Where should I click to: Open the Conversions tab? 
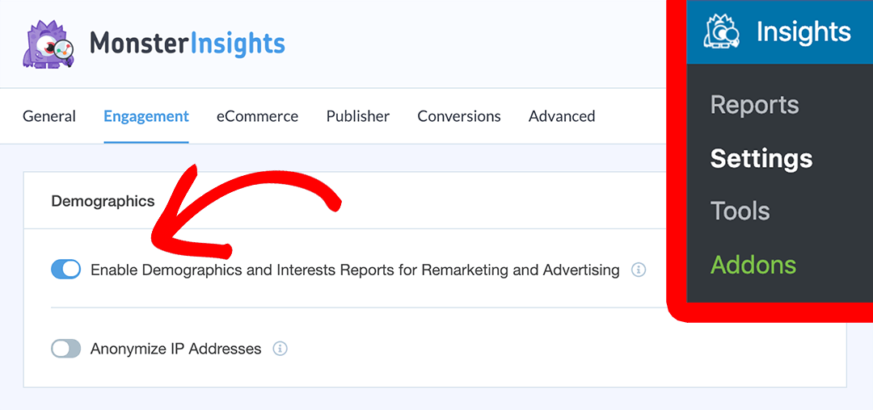(459, 116)
